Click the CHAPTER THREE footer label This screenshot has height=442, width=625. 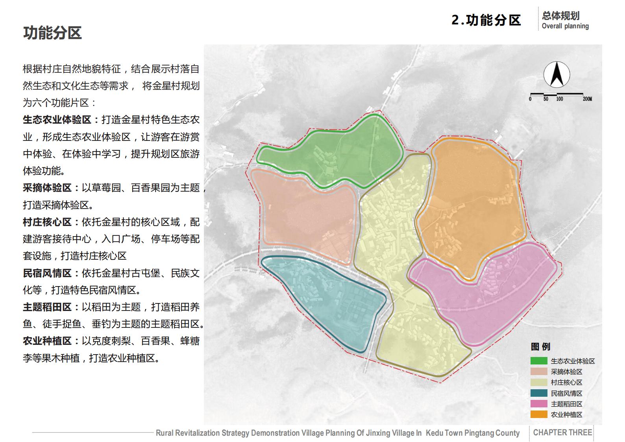[x=562, y=433]
